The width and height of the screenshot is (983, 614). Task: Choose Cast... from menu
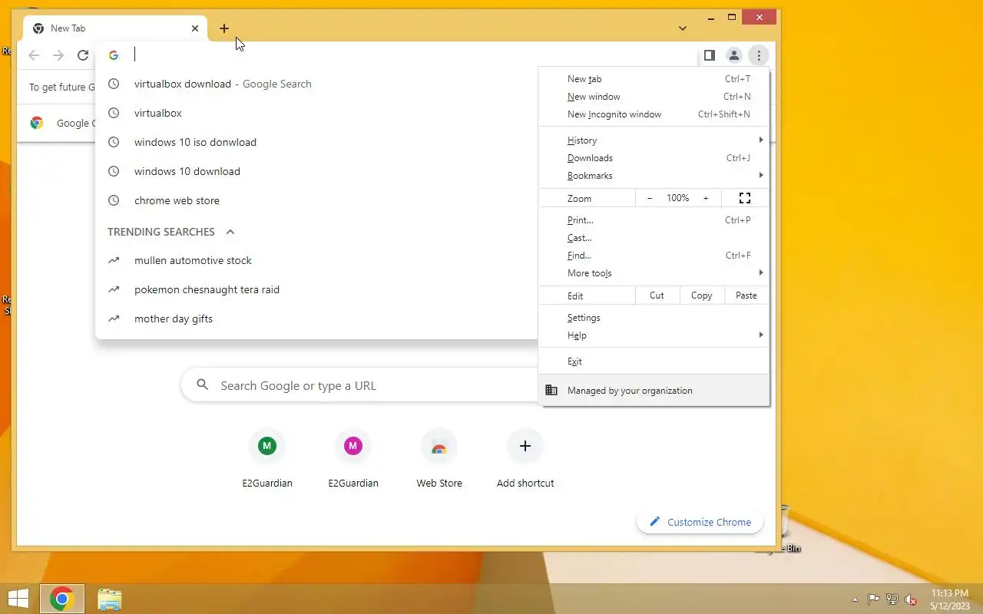654,238
